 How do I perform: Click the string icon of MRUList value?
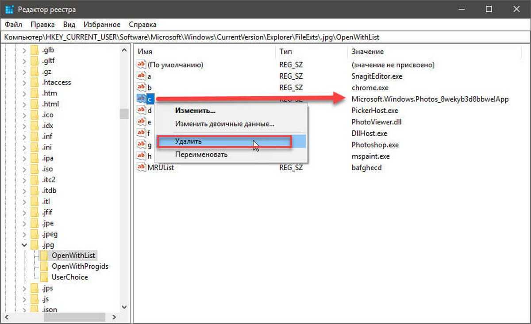[x=141, y=168]
